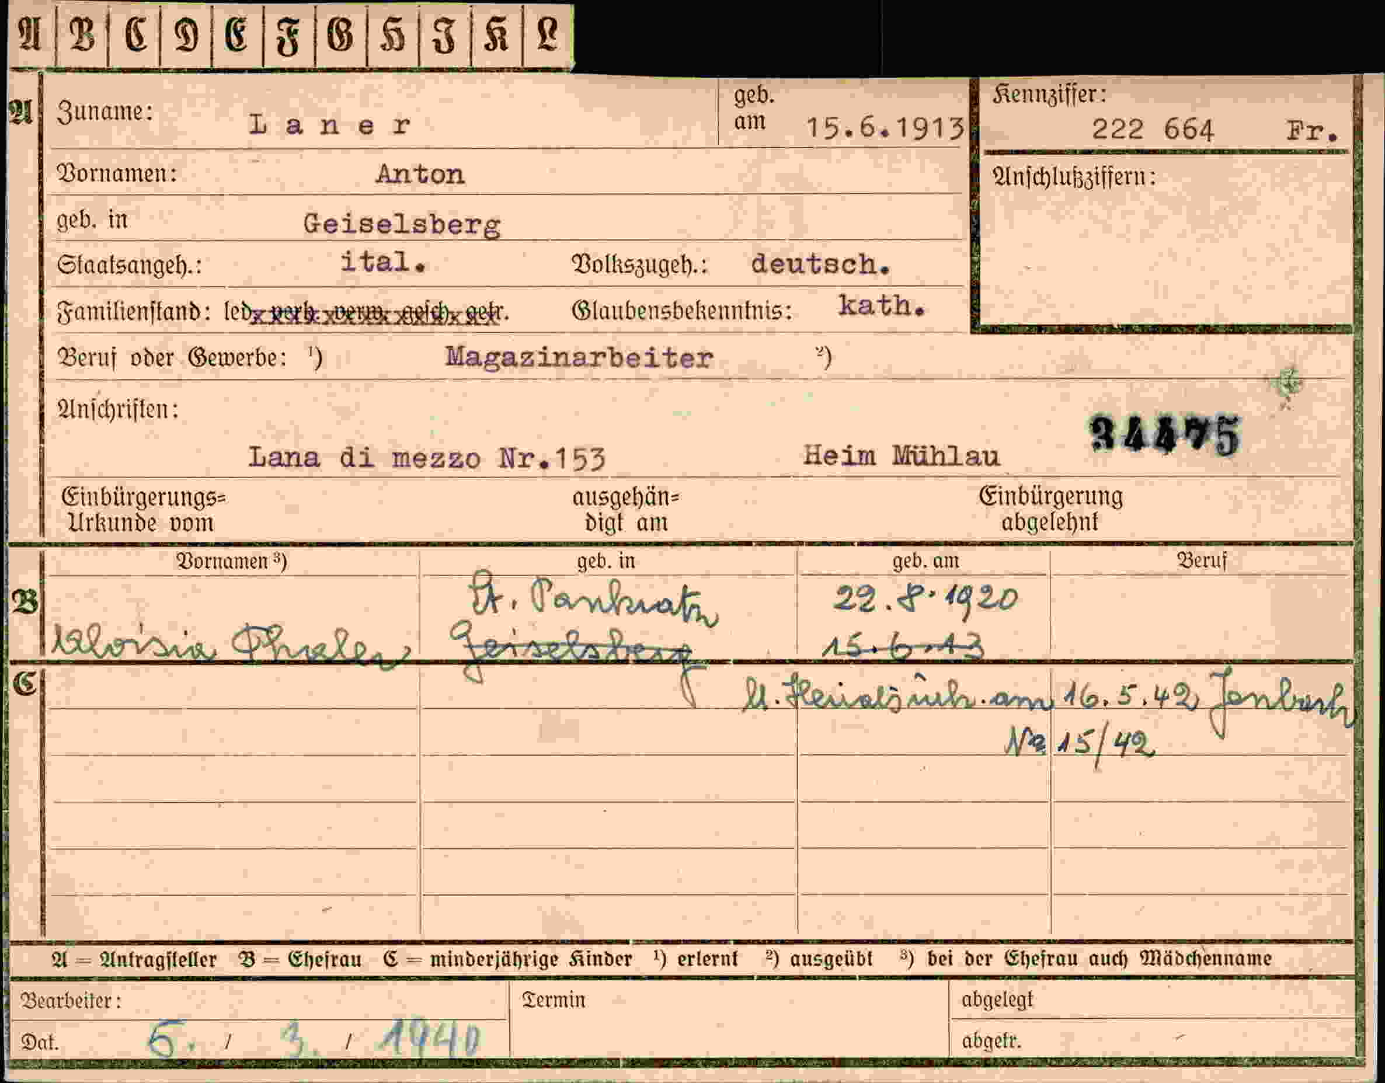Select the index tab letter L
Image resolution: width=1385 pixels, height=1083 pixels.
pos(547,34)
